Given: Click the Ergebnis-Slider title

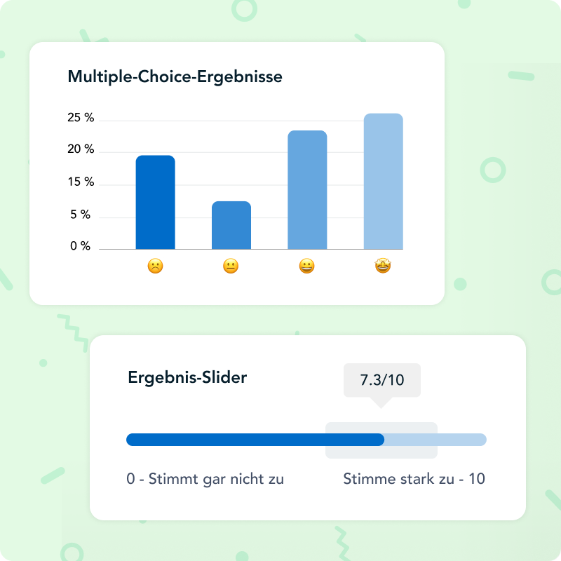Looking at the screenshot, I should pyautogui.click(x=187, y=377).
